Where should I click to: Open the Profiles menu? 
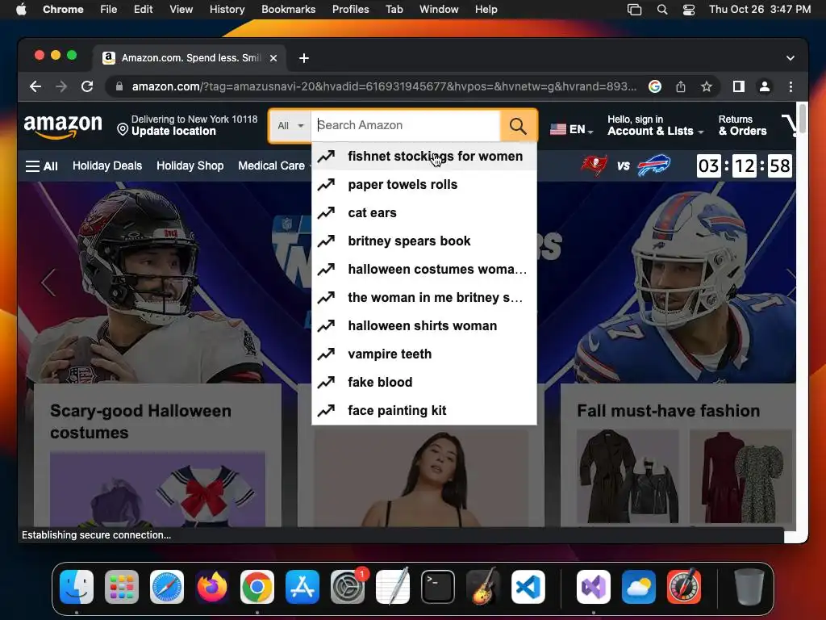[x=350, y=10]
